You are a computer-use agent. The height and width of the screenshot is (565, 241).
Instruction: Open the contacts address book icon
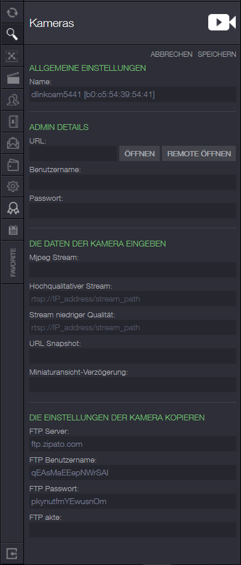tap(12, 121)
